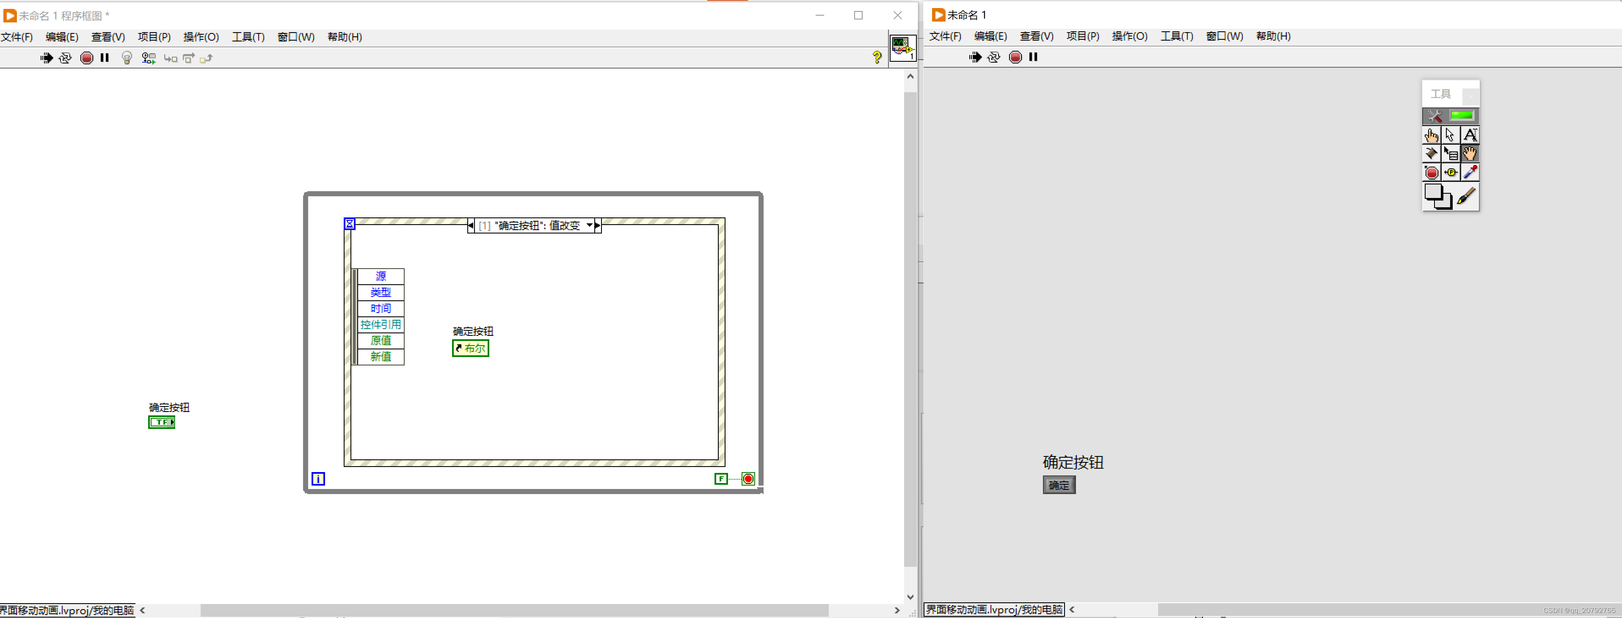Open 操作(O) menu in front panel window
Image resolution: width=1622 pixels, height=618 pixels.
coord(1129,36)
